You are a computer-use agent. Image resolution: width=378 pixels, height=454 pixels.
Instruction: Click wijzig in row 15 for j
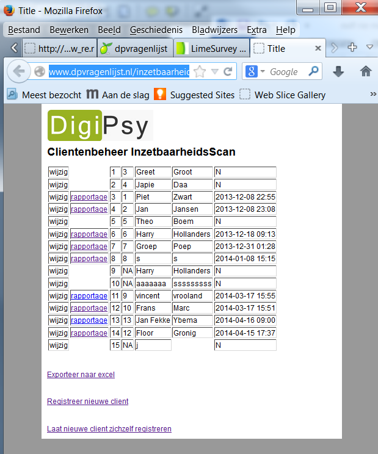(x=59, y=345)
